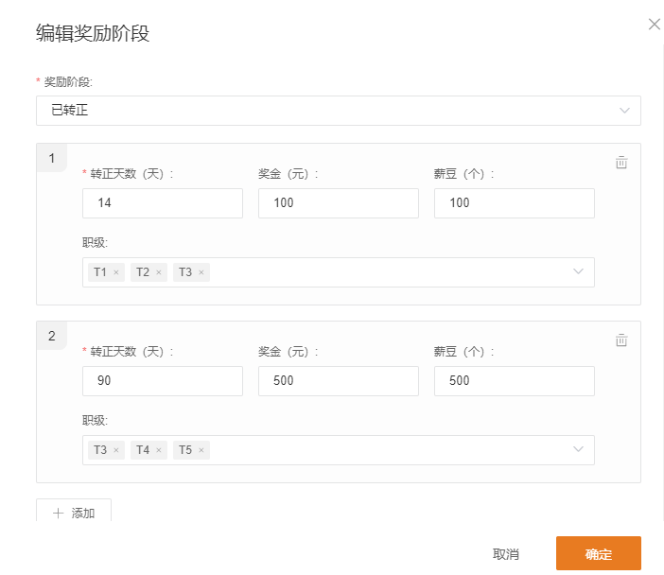Click 奖金 field with value 500
The height and width of the screenshot is (575, 664).
339,381
